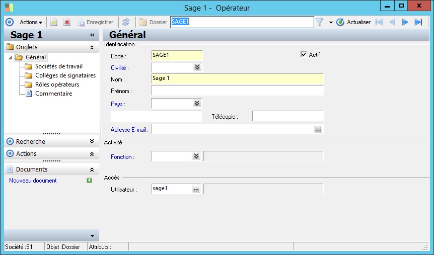Image resolution: width=434 pixels, height=255 pixels.
Task: Go to the last record
Action: coord(418,22)
